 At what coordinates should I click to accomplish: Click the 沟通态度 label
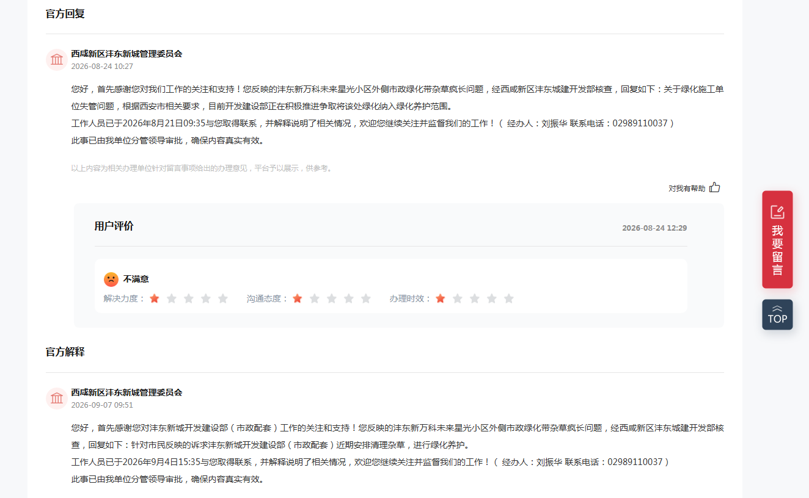(x=268, y=298)
